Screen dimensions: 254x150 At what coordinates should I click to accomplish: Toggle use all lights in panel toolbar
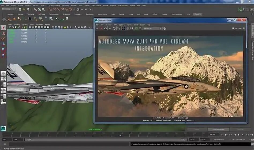(65, 27)
